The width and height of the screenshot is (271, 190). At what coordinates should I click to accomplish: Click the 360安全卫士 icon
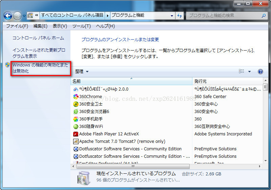click(76, 104)
